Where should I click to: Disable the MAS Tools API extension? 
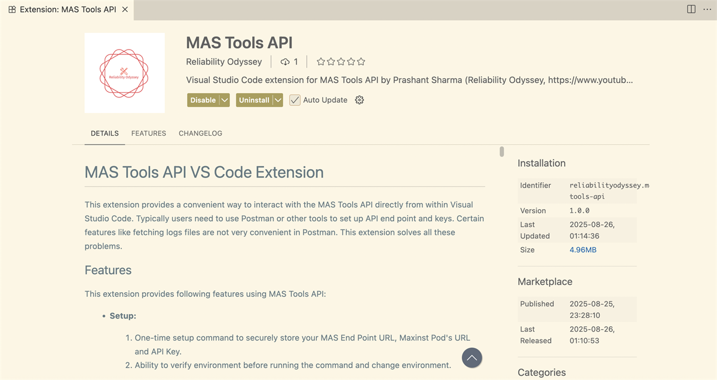[203, 100]
